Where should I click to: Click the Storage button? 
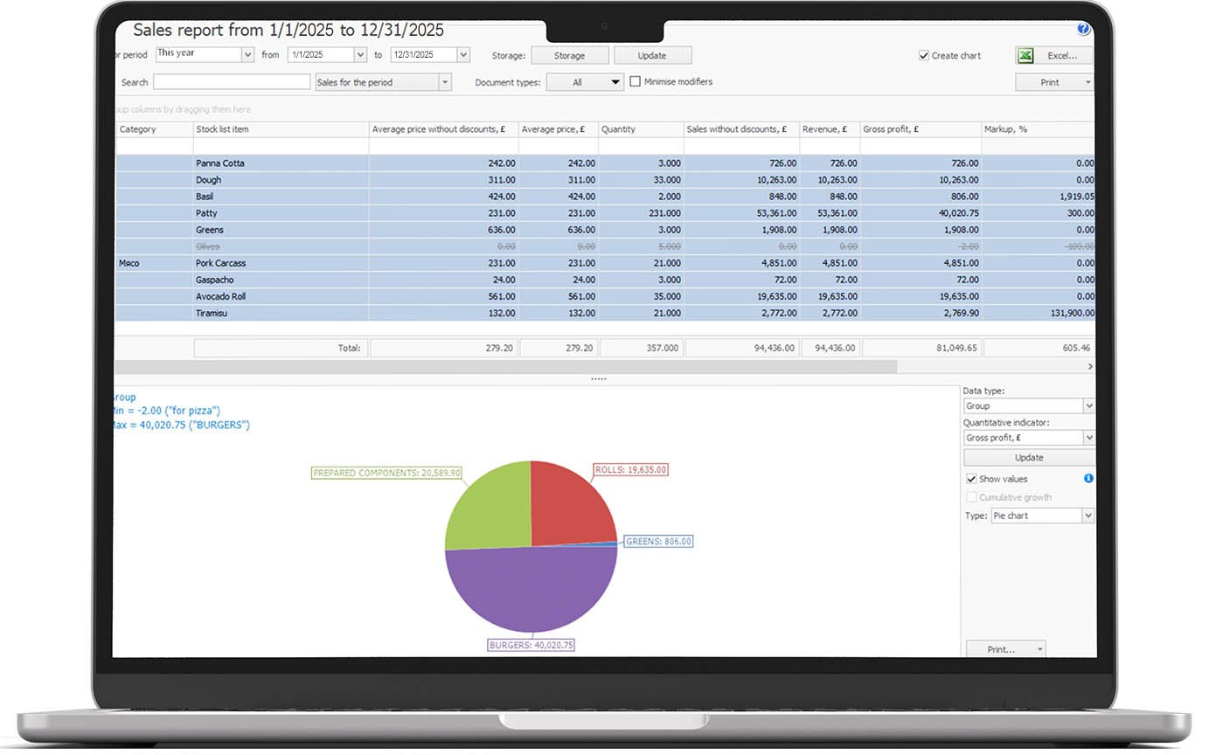pos(570,54)
